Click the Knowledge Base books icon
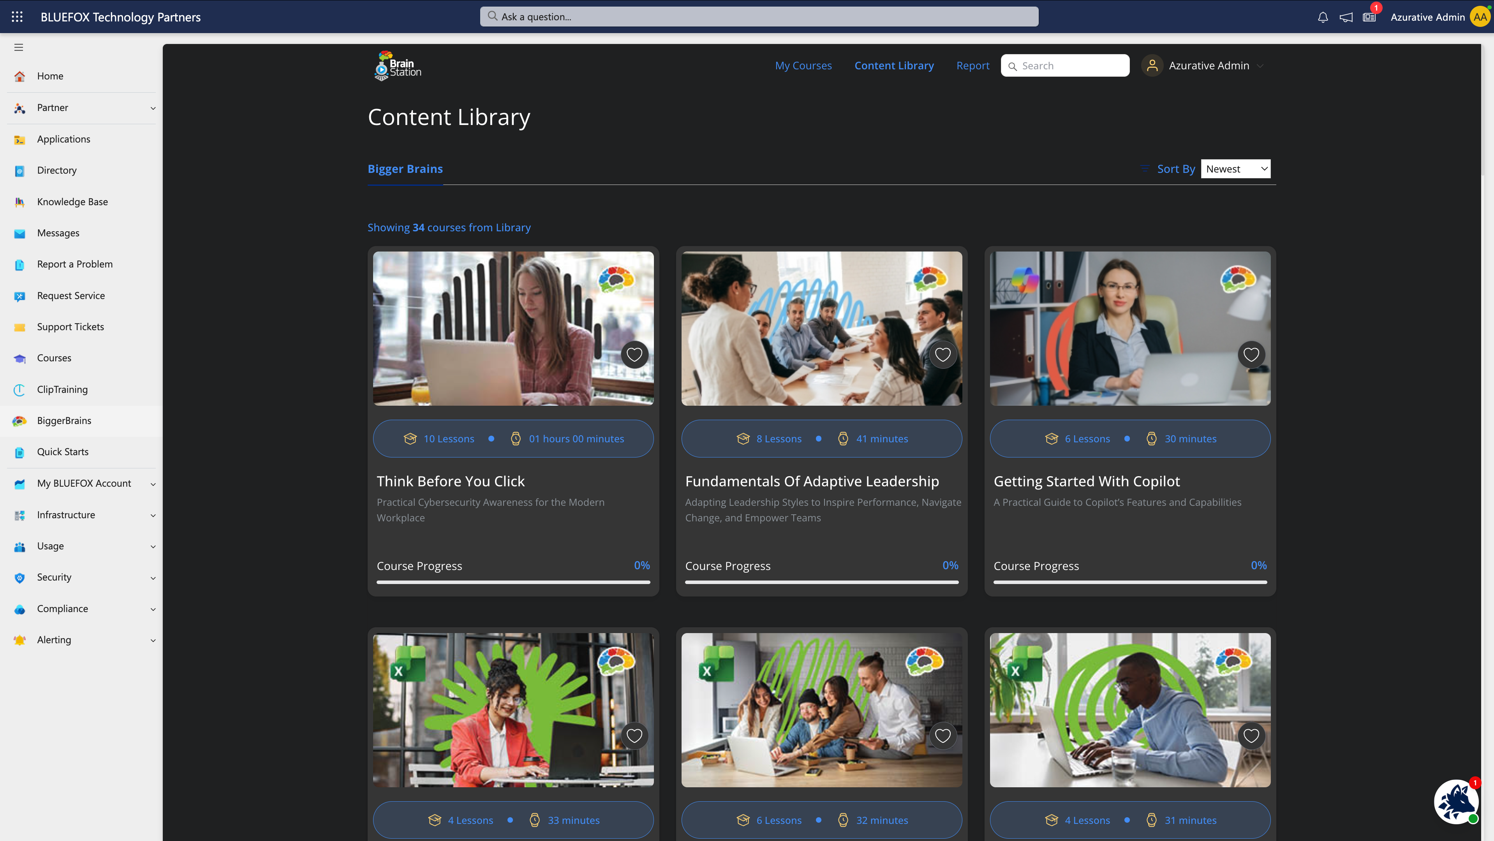This screenshot has width=1494, height=841. pyautogui.click(x=20, y=202)
